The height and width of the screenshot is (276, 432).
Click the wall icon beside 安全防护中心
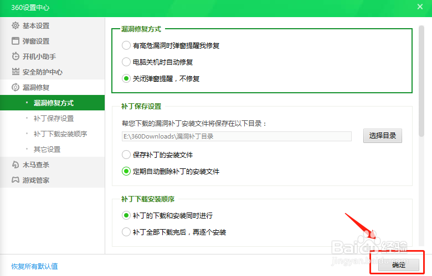click(16, 72)
